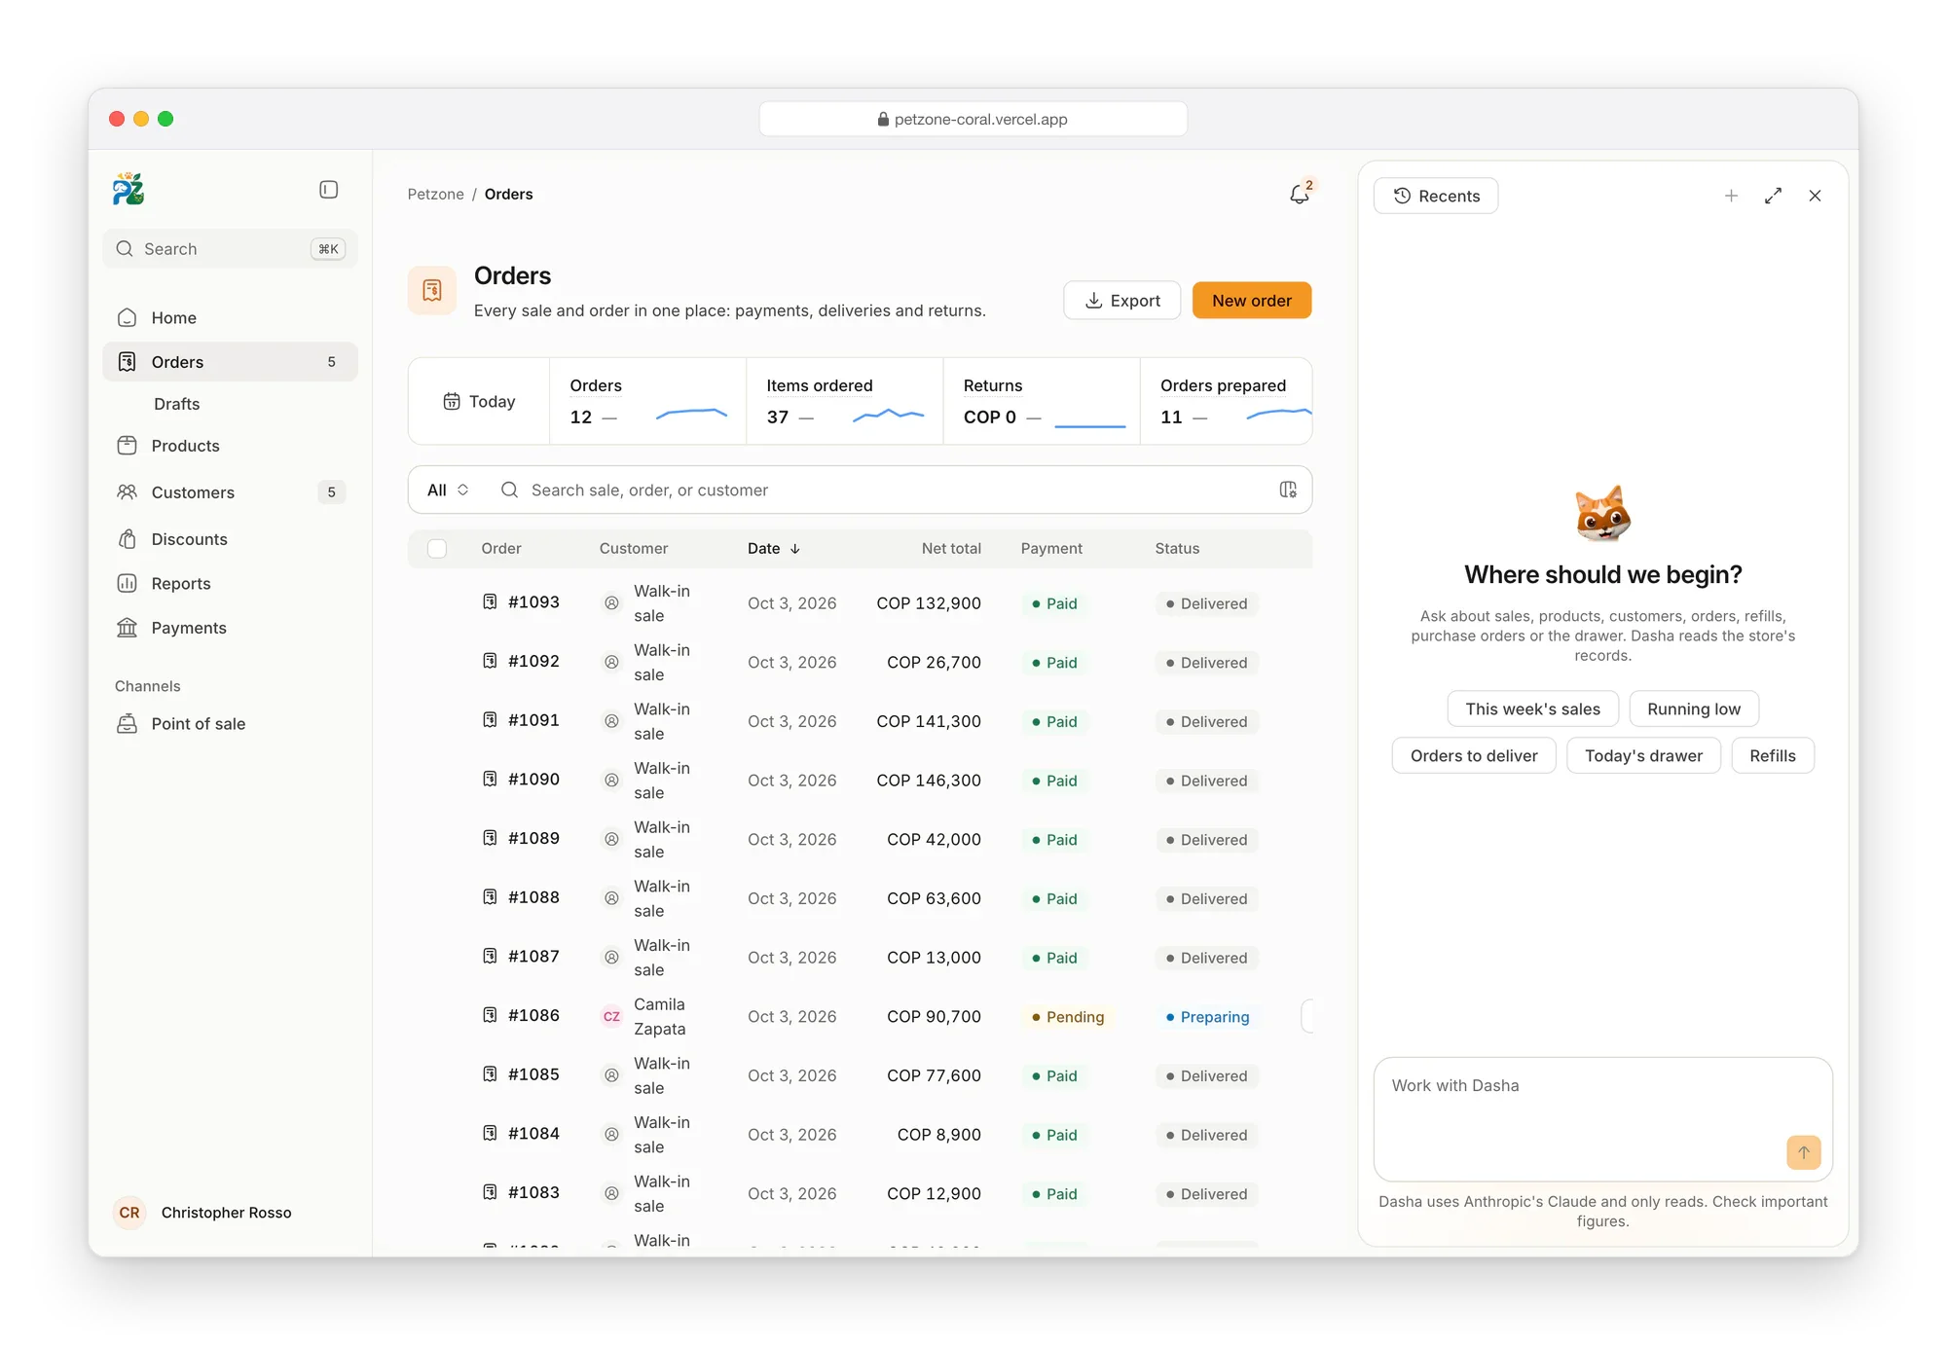Click the Petzone logo
This screenshot has width=1947, height=1345.
coord(129,189)
